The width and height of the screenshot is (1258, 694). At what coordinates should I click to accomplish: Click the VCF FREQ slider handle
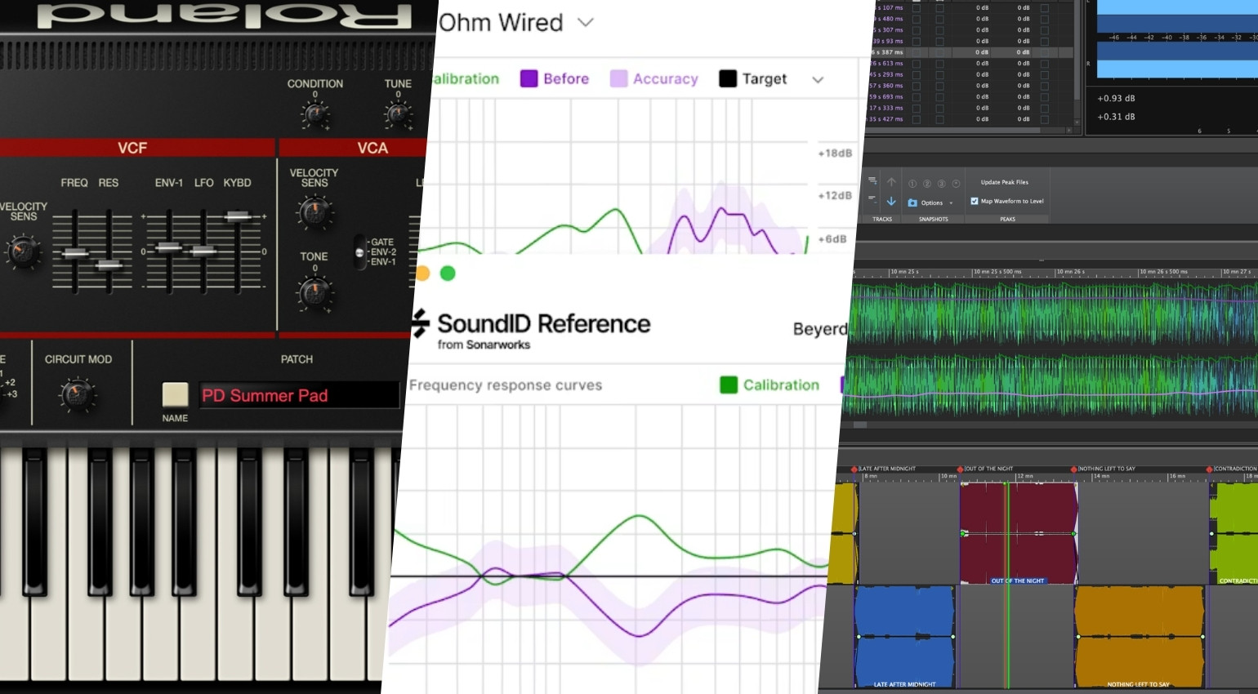tap(75, 254)
